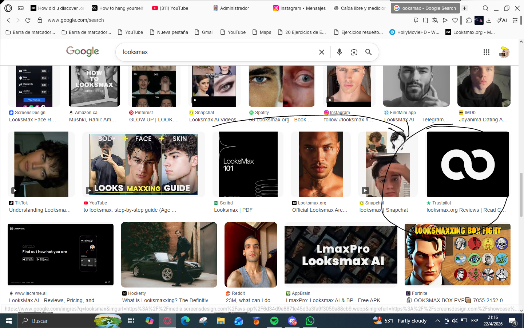The image size is (524, 328).
Task: Launch the Opera AI assistant
Action: click(x=502, y=20)
